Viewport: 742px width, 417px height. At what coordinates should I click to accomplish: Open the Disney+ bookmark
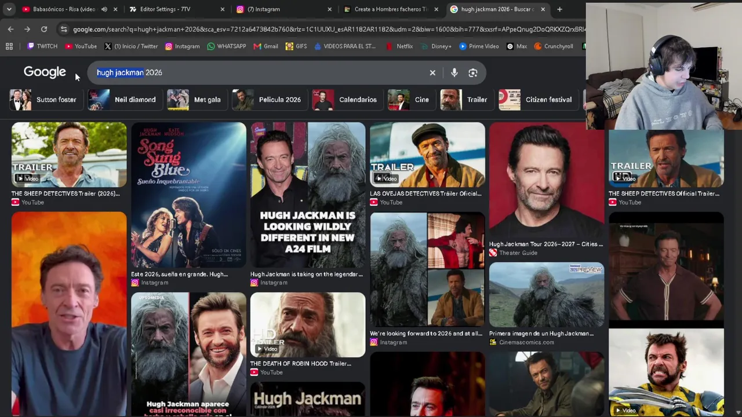[437, 46]
